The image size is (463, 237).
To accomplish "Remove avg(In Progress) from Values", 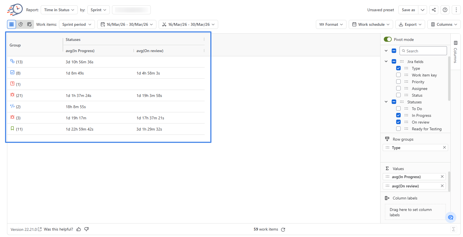I will 442,176.
